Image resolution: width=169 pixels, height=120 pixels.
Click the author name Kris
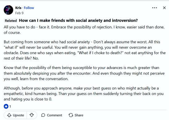coord(18,8)
